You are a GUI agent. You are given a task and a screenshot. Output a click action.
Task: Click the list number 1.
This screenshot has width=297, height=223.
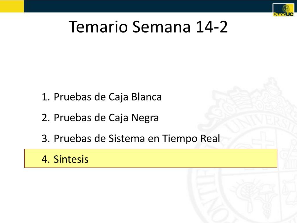46,97
